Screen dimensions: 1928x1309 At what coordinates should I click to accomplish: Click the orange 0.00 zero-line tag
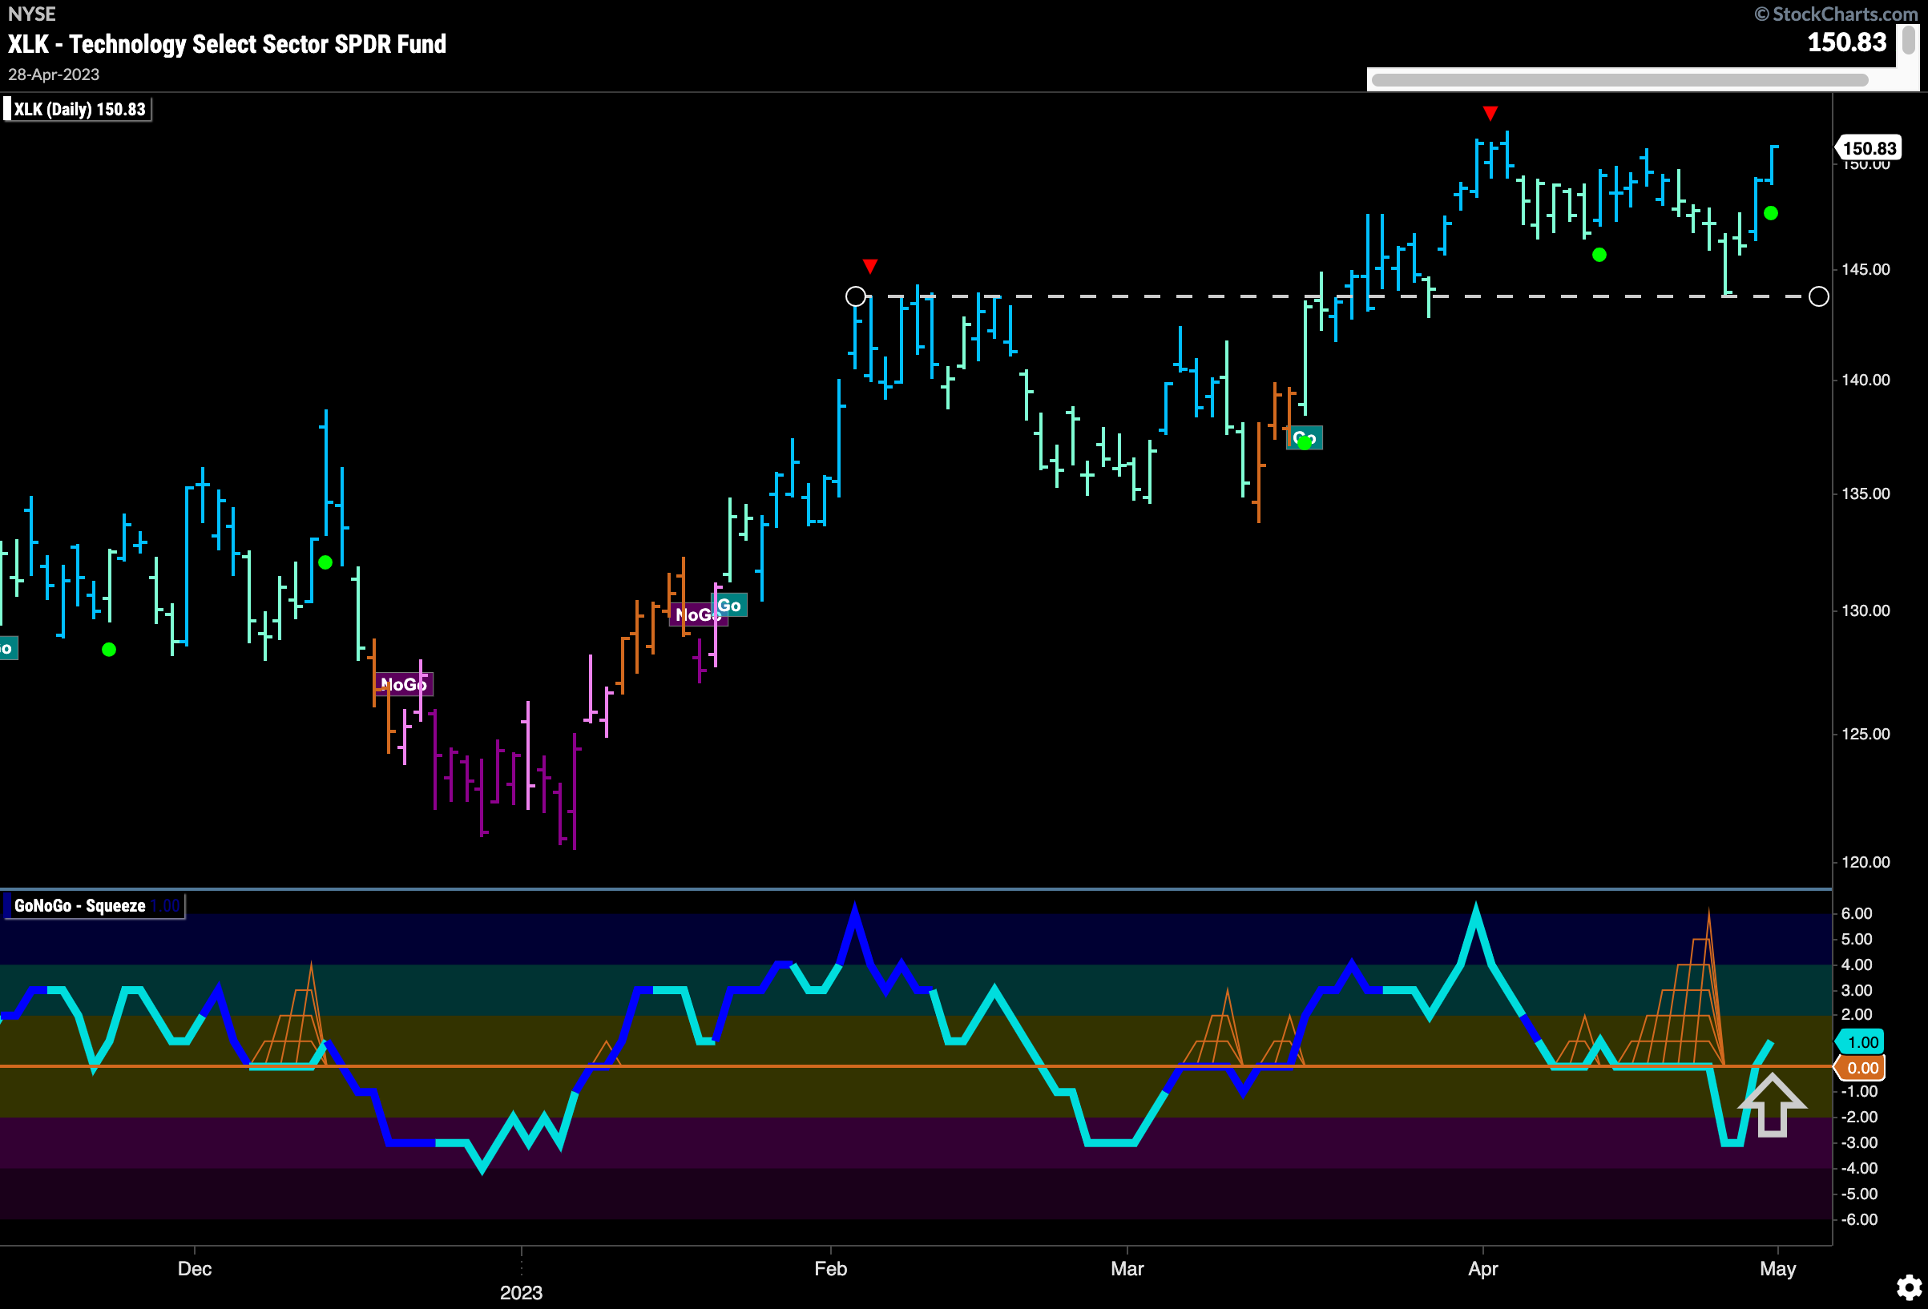point(1861,1068)
